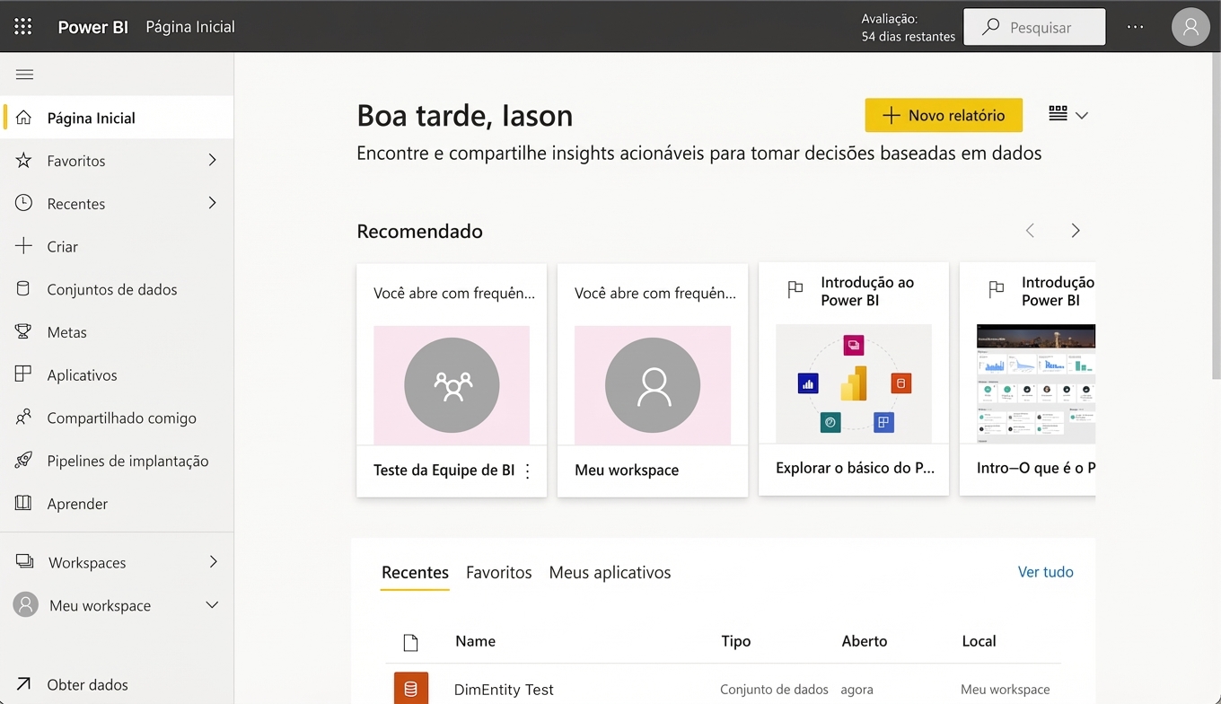Screen dimensions: 1221x704
Task: Click the Novo relatório button
Action: (944, 115)
